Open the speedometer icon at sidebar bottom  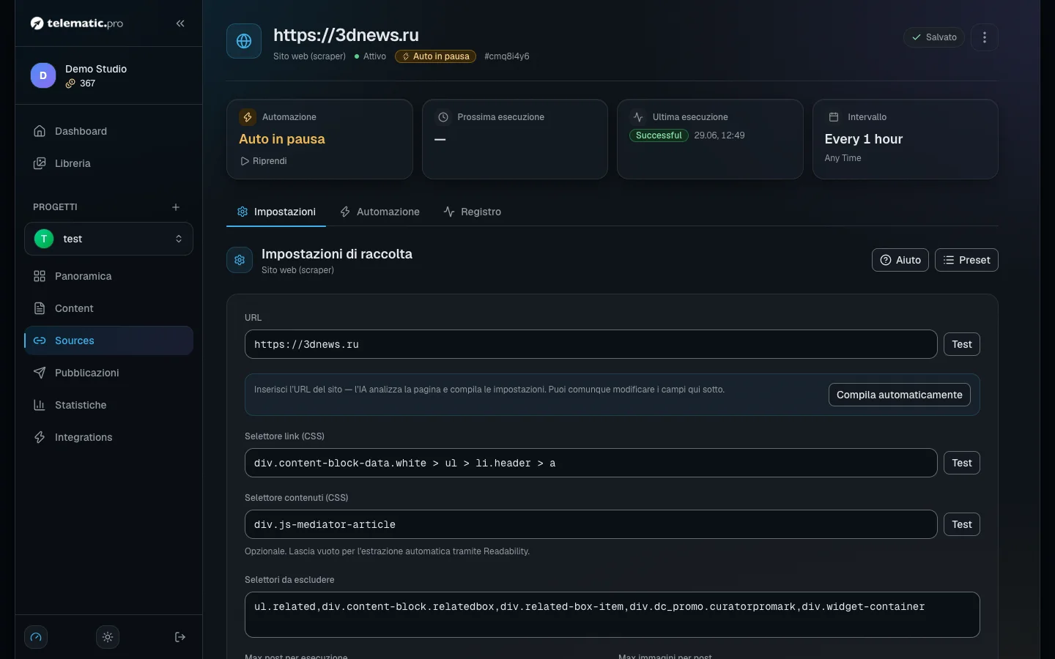[x=36, y=637]
